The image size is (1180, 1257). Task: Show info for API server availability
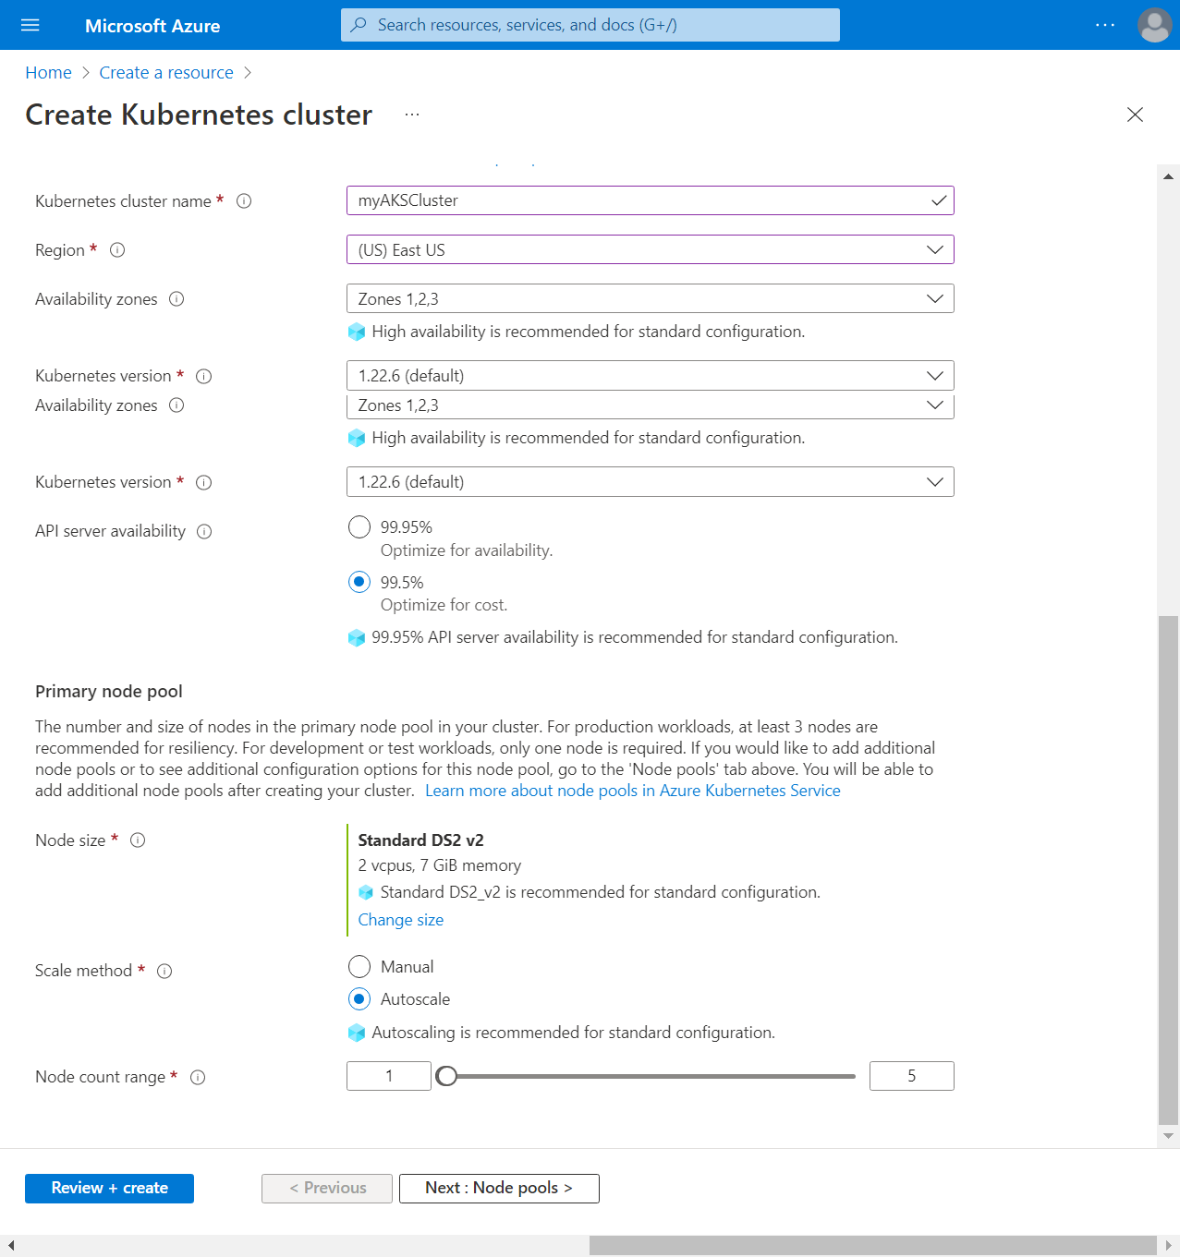click(204, 531)
